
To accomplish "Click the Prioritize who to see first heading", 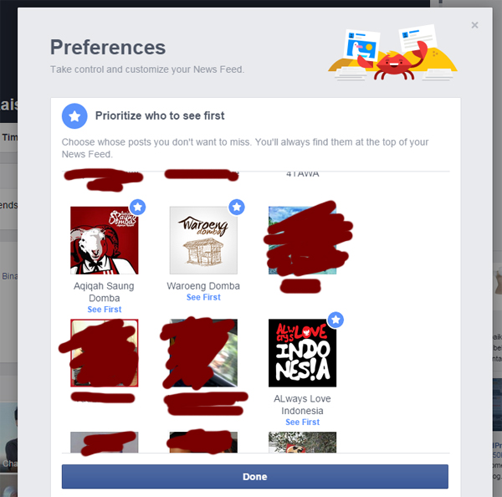I will tap(160, 115).
